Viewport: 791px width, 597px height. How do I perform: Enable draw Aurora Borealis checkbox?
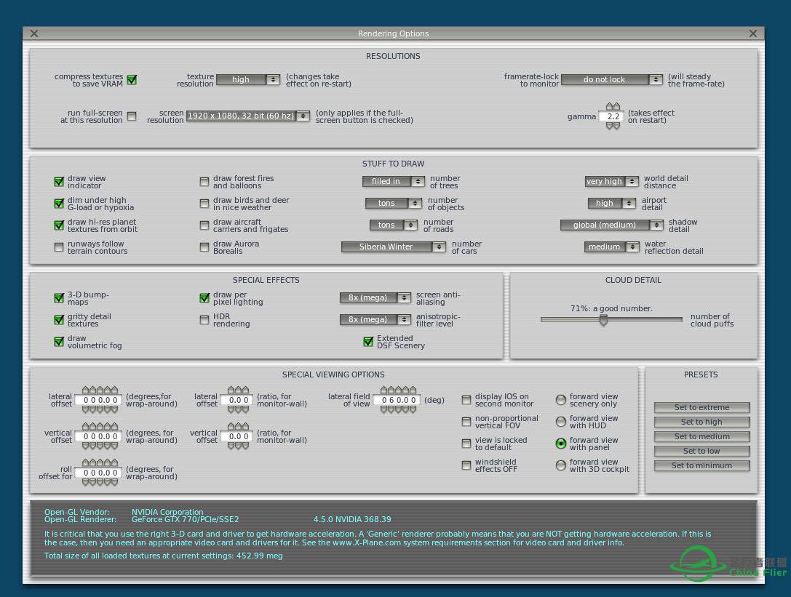(x=204, y=247)
